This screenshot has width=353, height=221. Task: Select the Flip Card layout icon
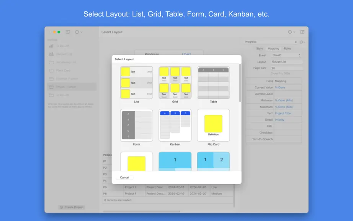click(213, 125)
